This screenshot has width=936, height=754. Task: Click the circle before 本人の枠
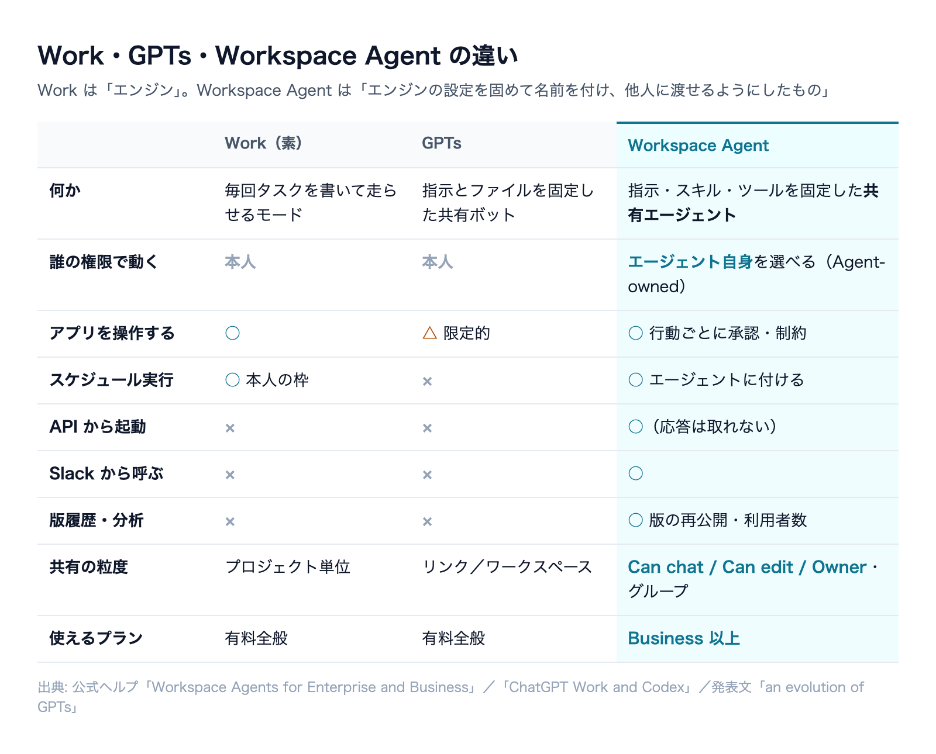232,380
